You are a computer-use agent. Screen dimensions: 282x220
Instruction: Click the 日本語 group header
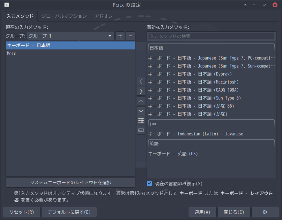pos(211,48)
